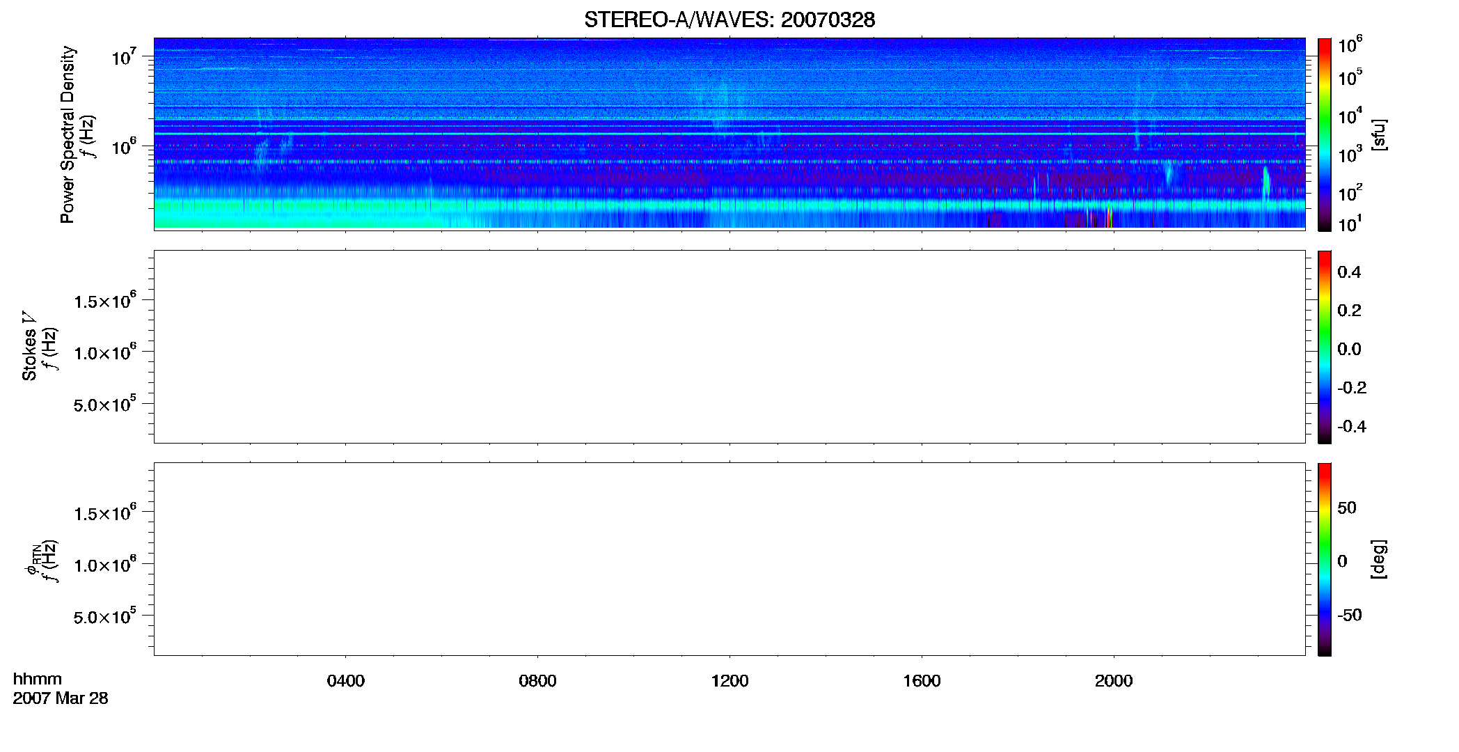This screenshot has width=1459, height=752.
Task: Click the 0800 time tick label
Action: point(537,681)
